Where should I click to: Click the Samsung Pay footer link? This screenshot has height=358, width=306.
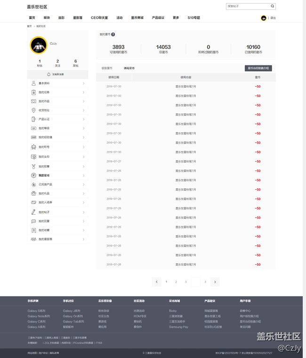tap(178, 326)
